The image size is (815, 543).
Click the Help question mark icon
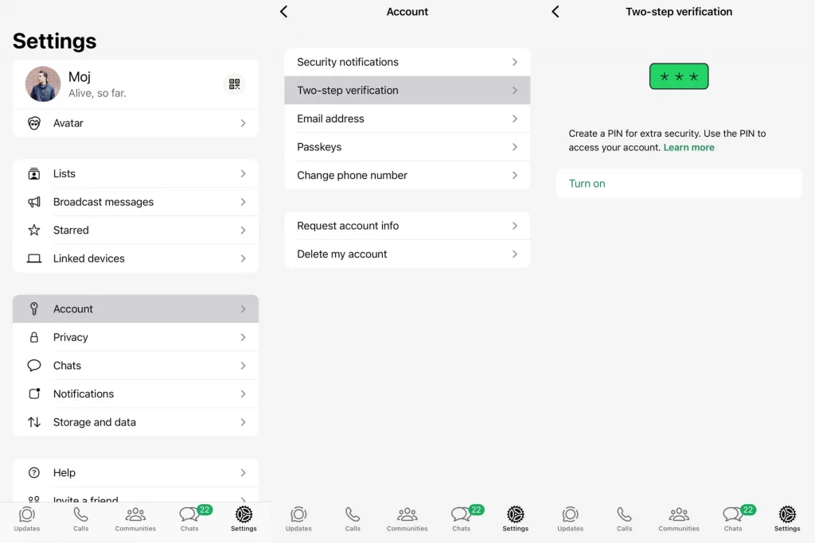point(34,473)
